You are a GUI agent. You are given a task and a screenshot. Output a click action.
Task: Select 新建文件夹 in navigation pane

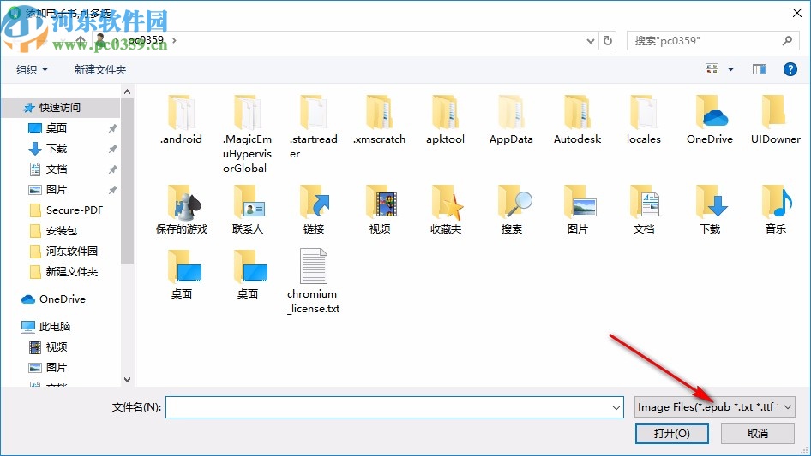point(72,272)
